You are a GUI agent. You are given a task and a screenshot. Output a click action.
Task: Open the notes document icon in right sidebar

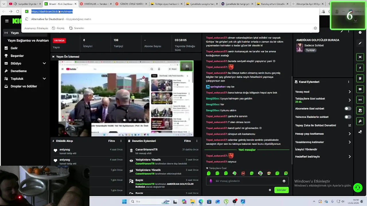pos(360,78)
